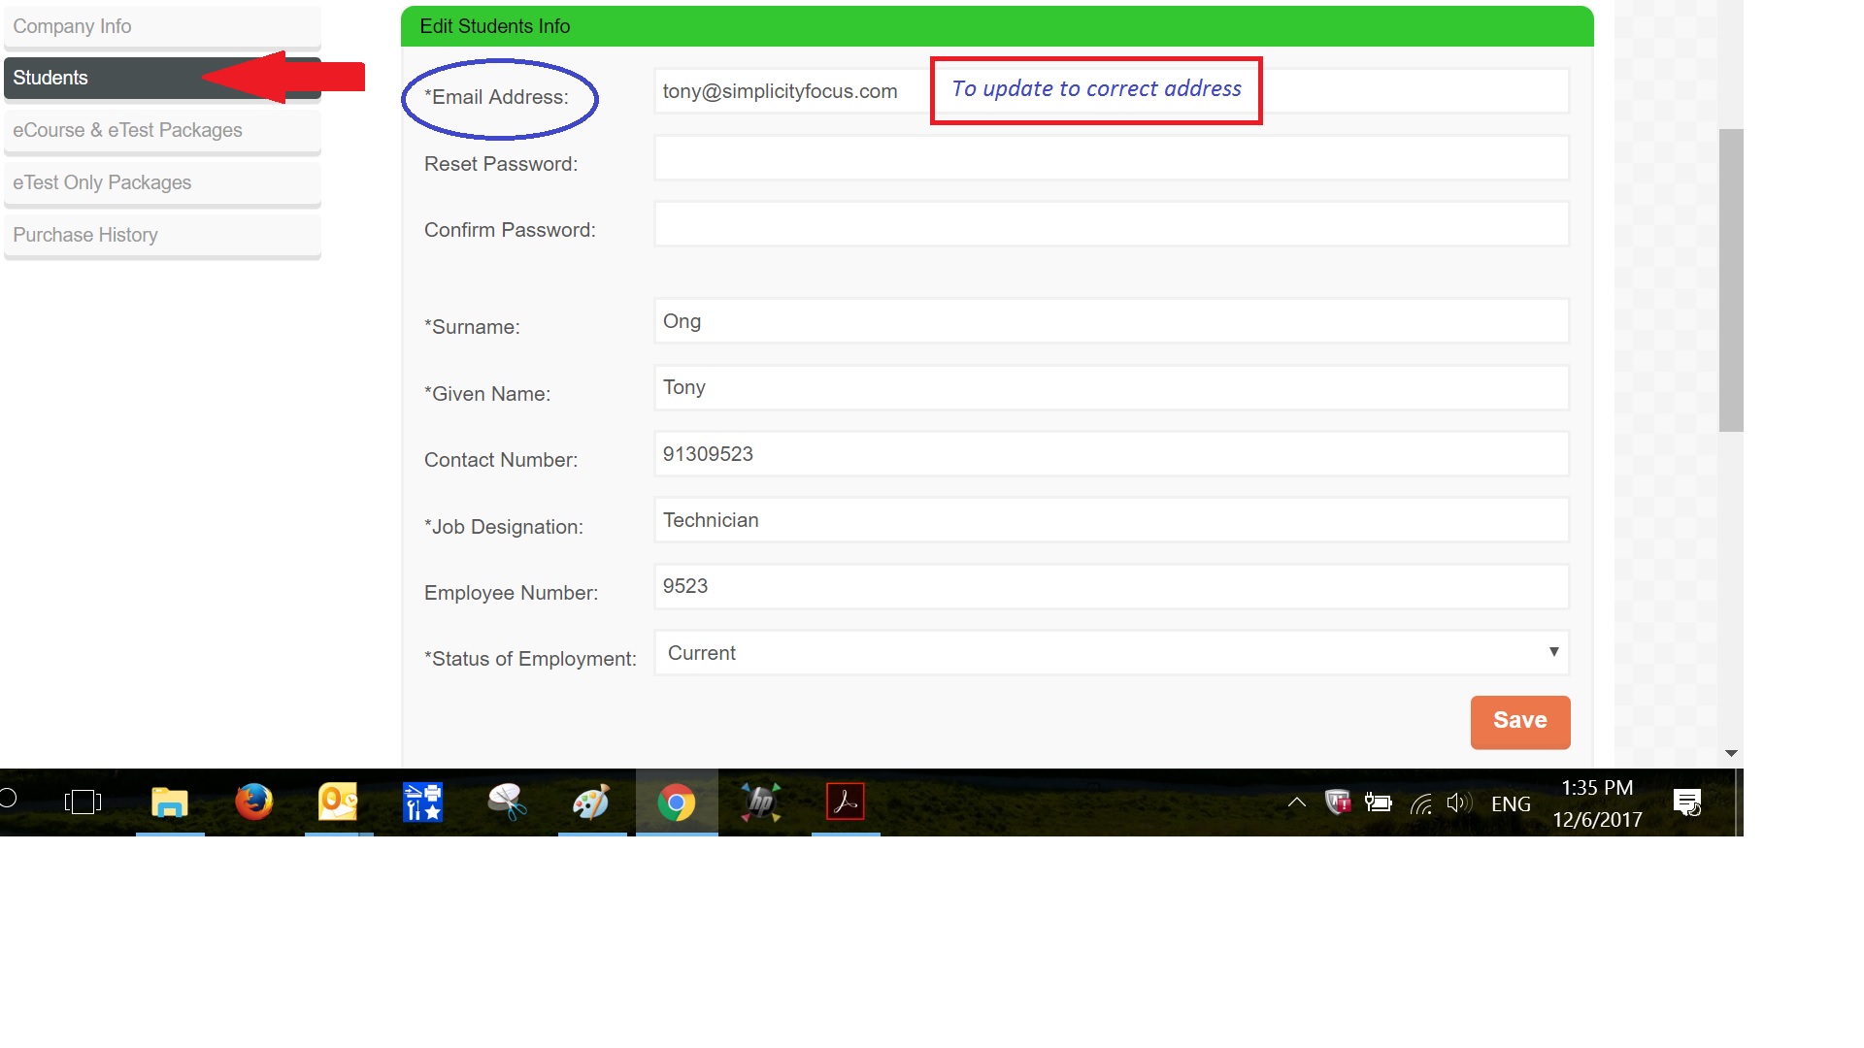Expand the Status of Employment dropdown
Screen dimensions: 1864x1048
click(x=1112, y=653)
